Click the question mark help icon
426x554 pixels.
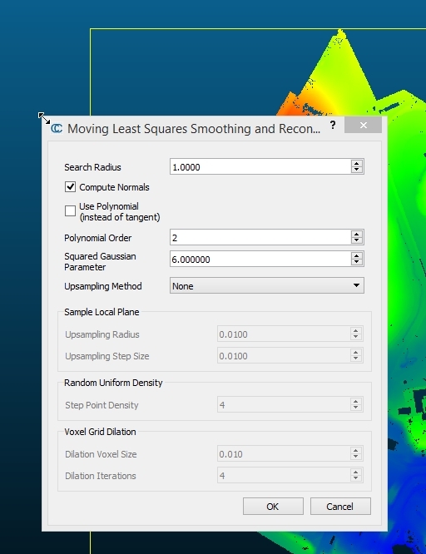[x=333, y=125]
